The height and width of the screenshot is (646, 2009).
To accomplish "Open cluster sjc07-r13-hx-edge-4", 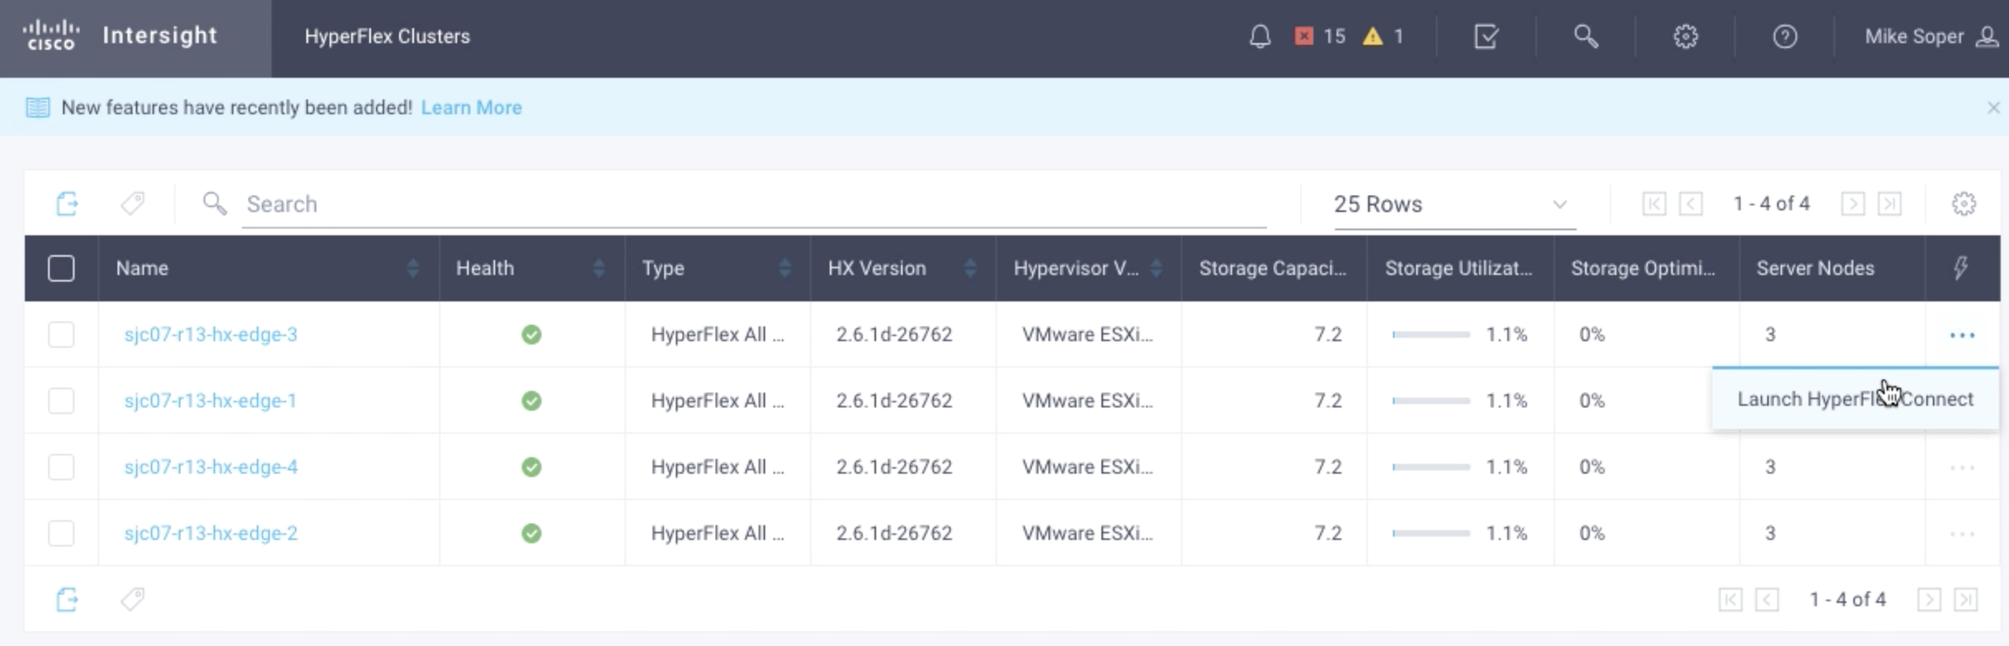I will pyautogui.click(x=210, y=467).
